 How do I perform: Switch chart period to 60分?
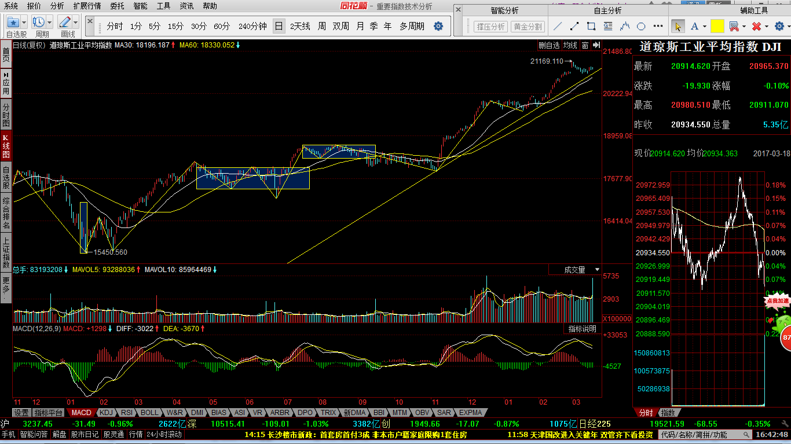pos(222,26)
